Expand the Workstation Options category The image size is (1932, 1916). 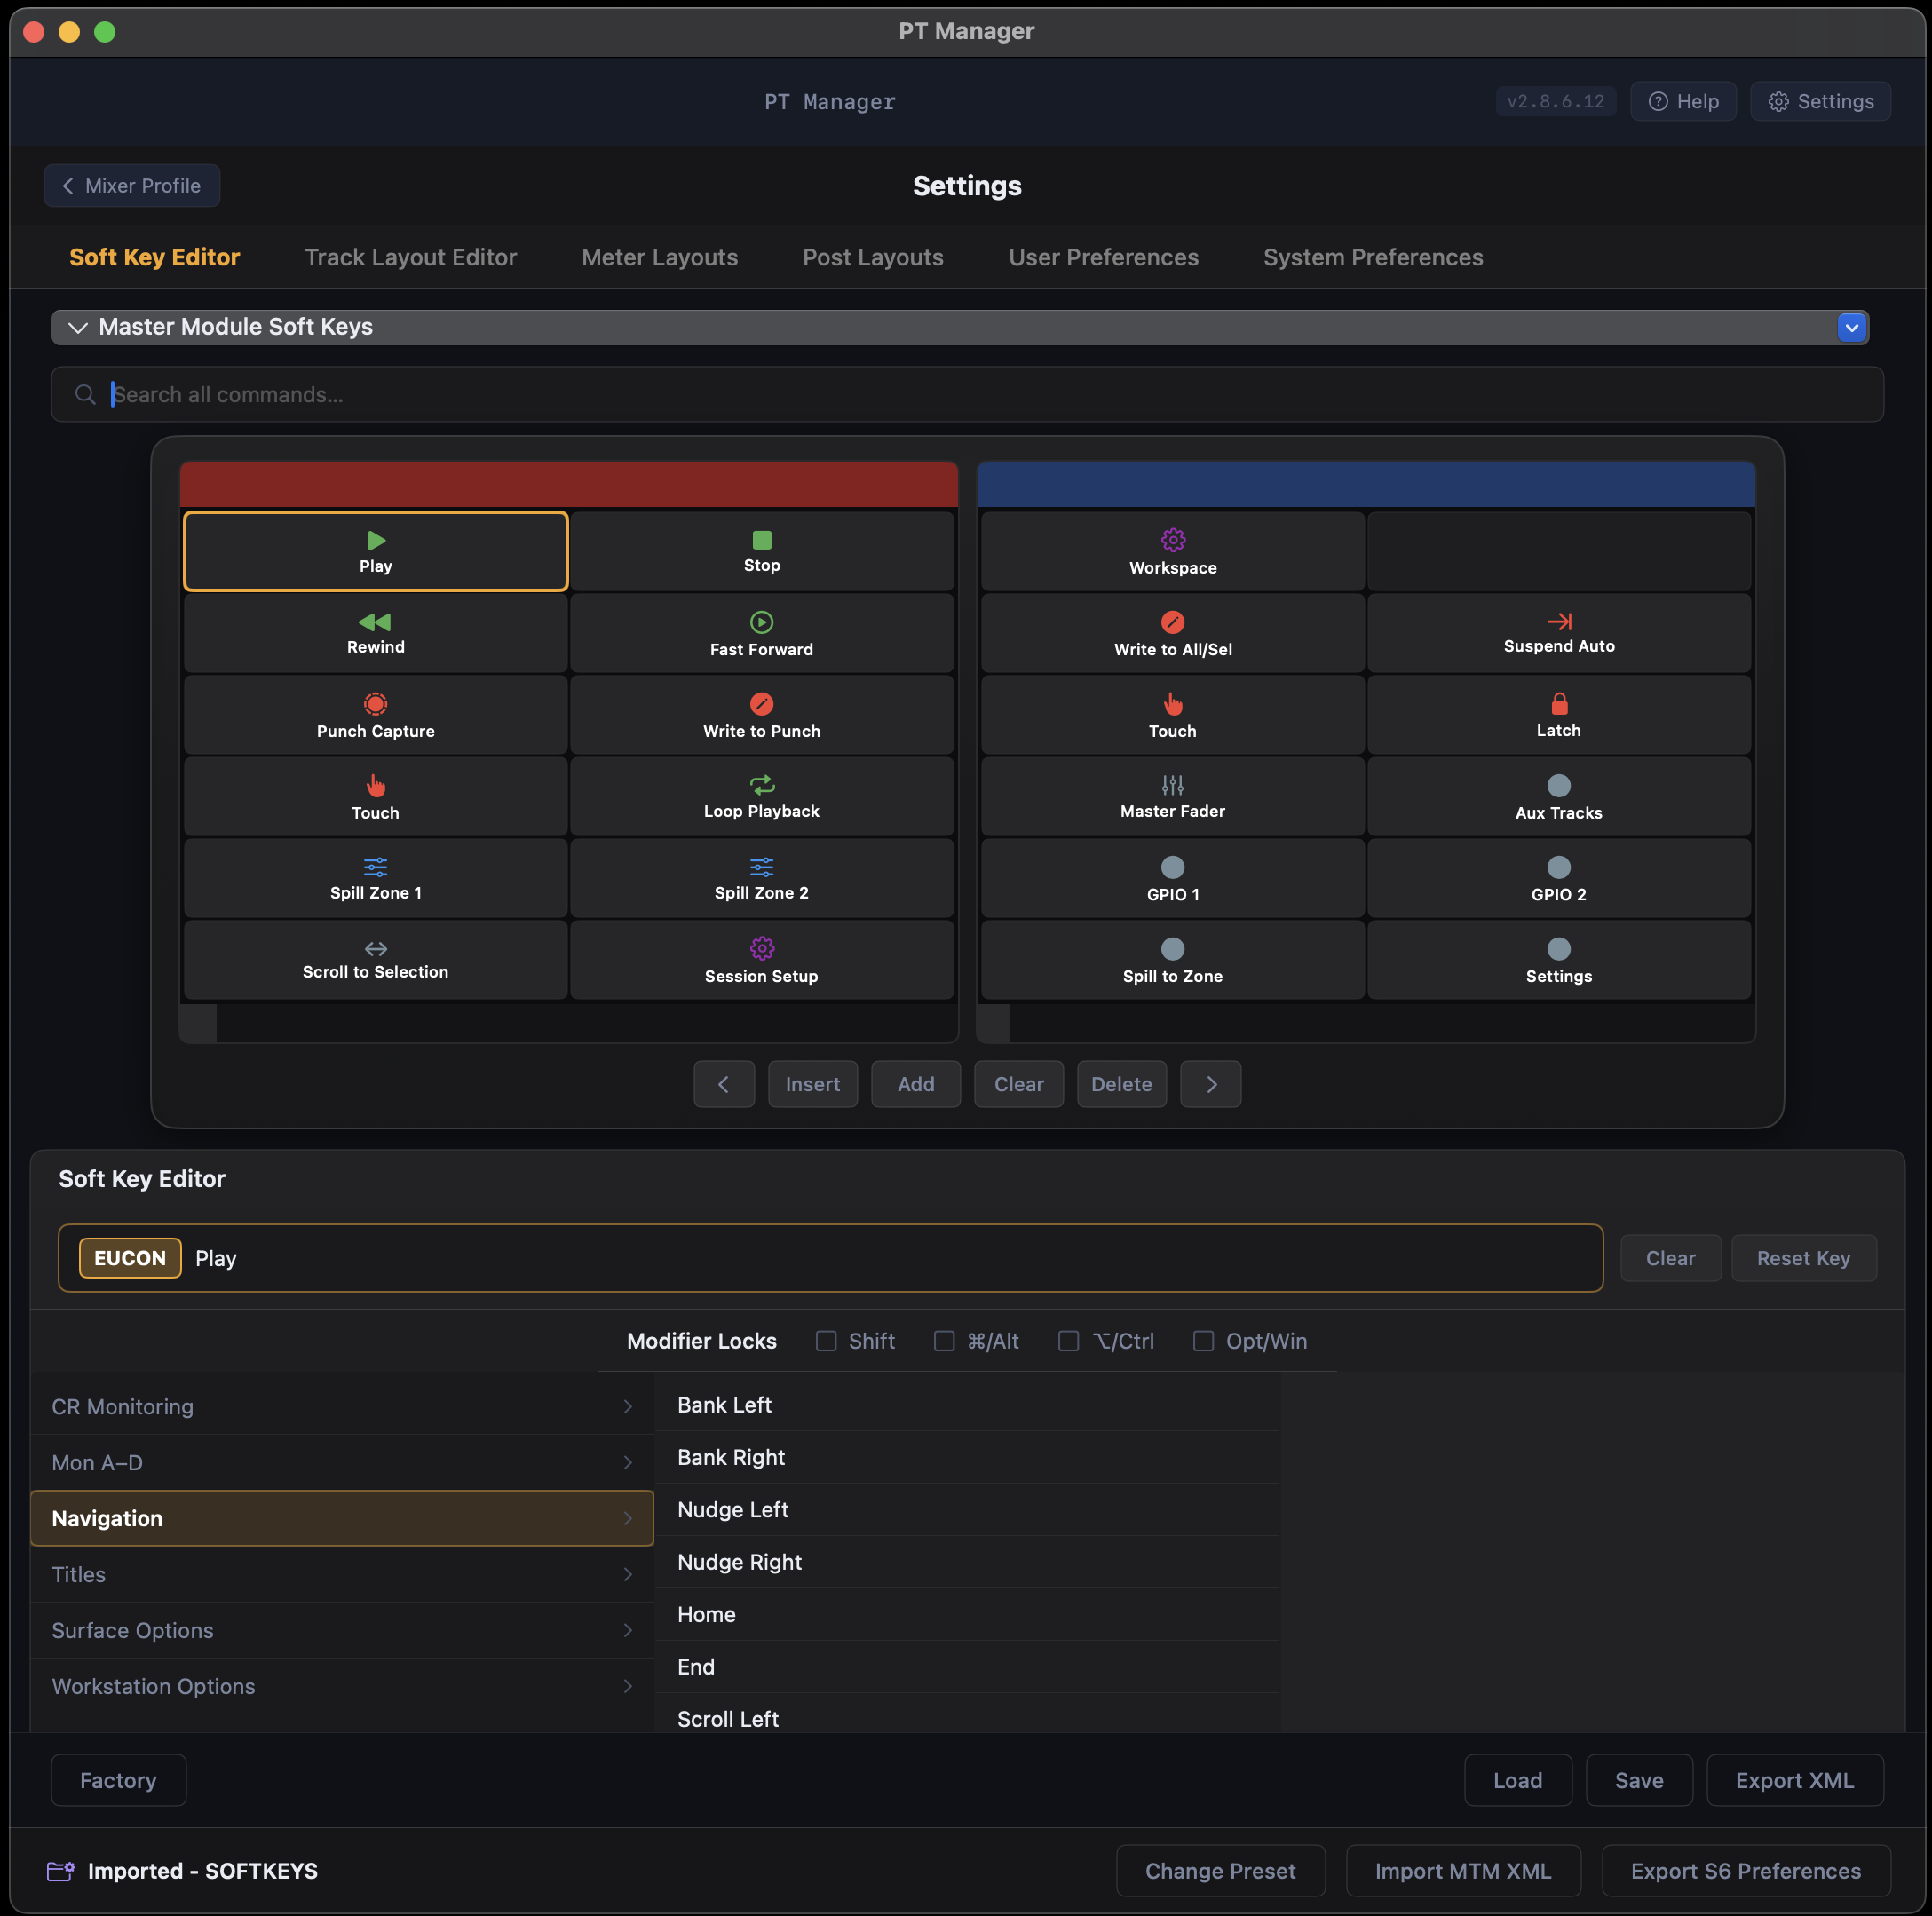click(x=342, y=1686)
